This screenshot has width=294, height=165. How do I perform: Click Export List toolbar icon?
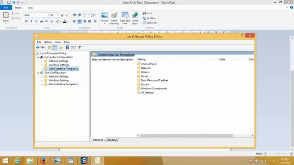(x=61, y=48)
